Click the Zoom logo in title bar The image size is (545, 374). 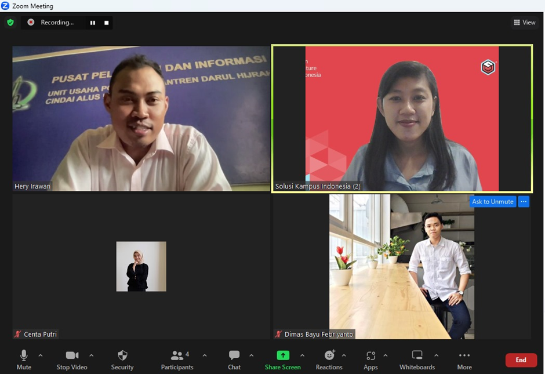point(5,6)
